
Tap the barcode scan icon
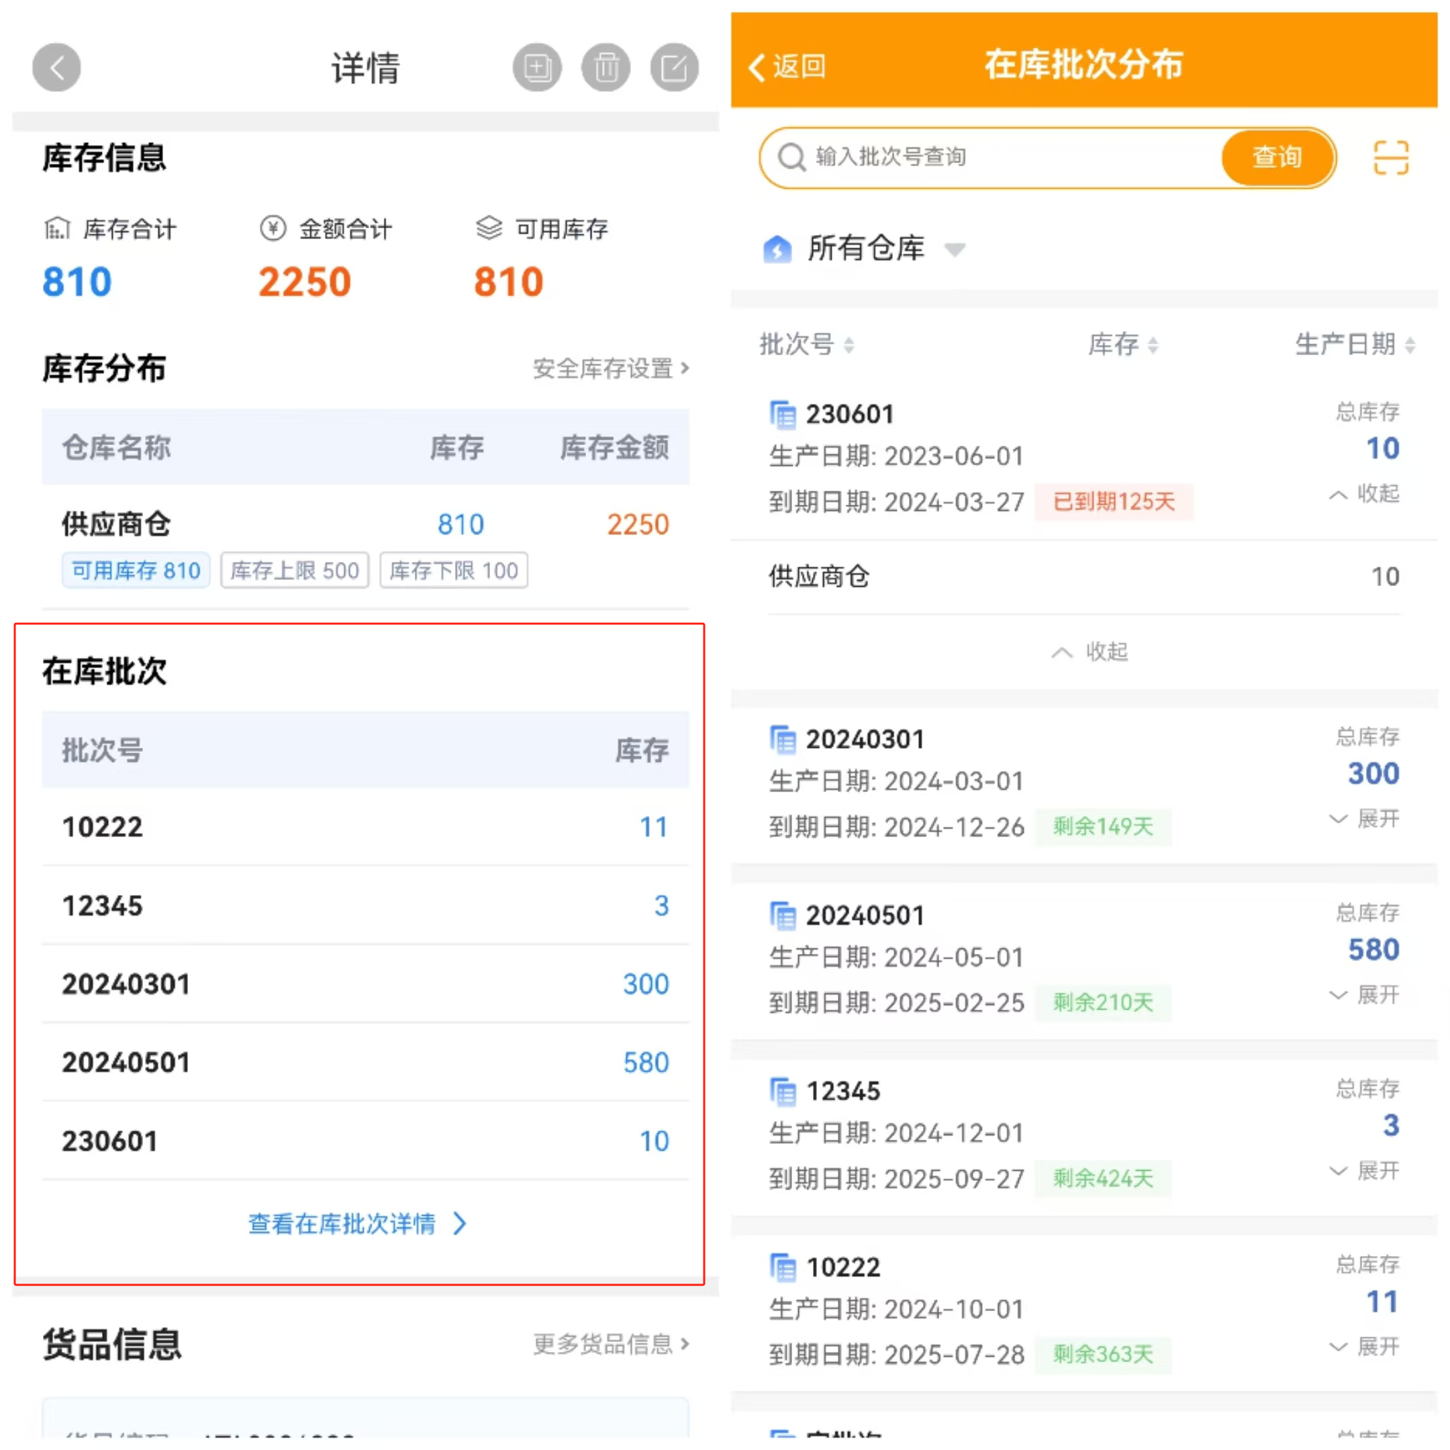[1390, 158]
